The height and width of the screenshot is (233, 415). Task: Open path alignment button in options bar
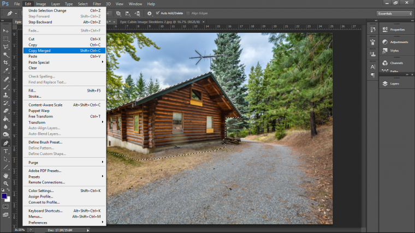[128, 13]
